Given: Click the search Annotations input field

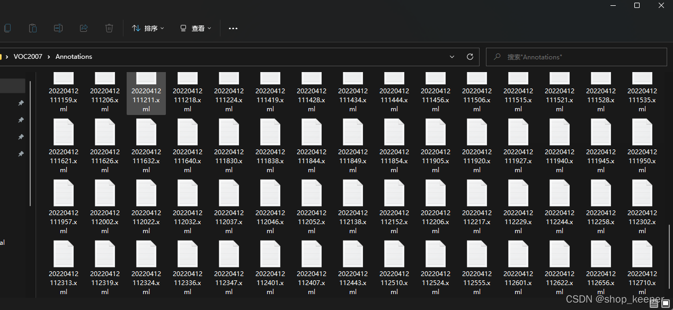Looking at the screenshot, I should 577,57.
